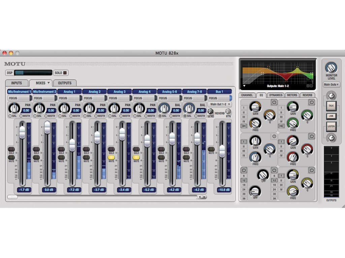This screenshot has height=258, width=345.
Task: Select BAL radio on Analog 5-6
Action: 160,116
